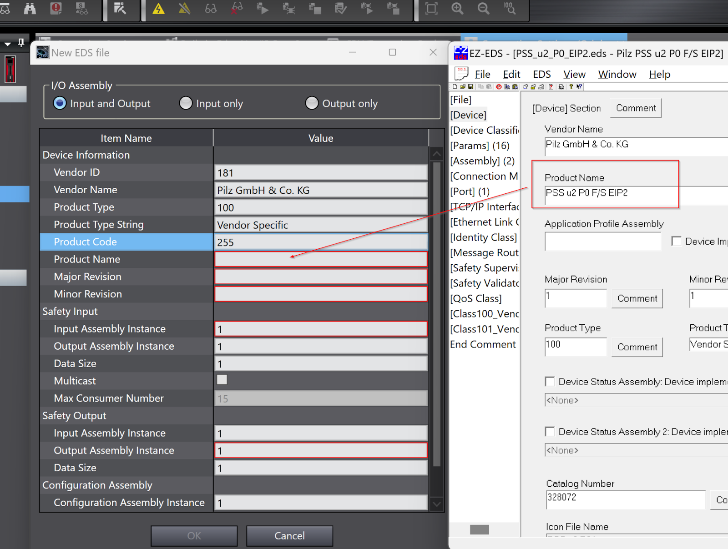Click the glasses with S monitor icon
728x549 pixels.
[82, 8]
